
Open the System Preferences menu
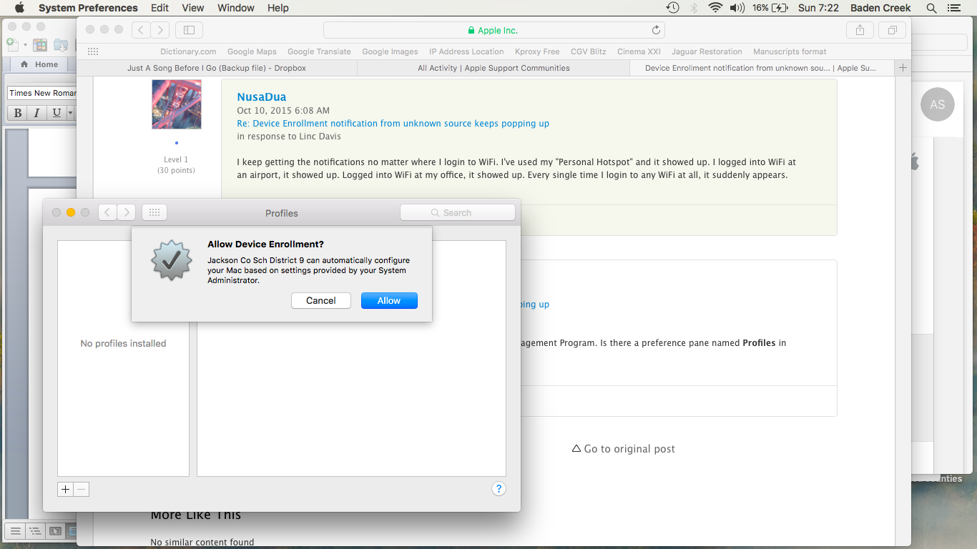(88, 8)
